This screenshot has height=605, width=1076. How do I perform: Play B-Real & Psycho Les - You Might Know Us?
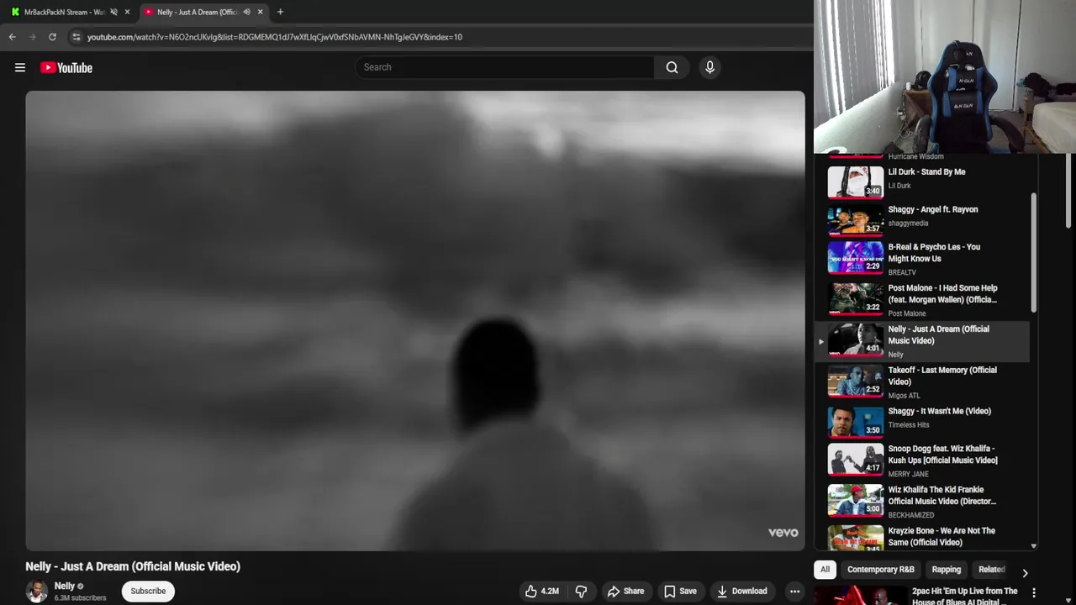coord(934,253)
